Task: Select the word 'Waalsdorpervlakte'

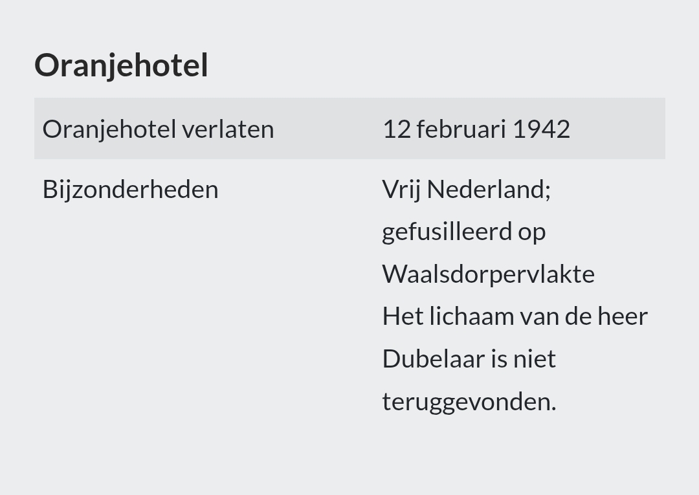Action: tap(488, 274)
